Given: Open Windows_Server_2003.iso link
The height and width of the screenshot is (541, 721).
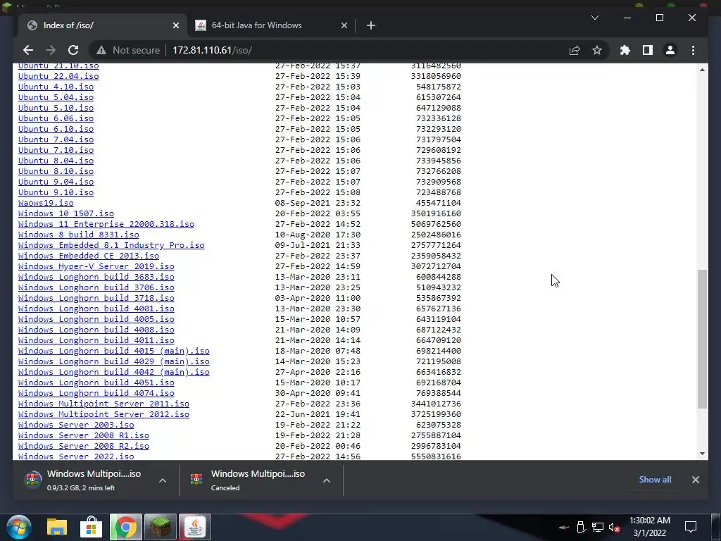Looking at the screenshot, I should [76, 425].
